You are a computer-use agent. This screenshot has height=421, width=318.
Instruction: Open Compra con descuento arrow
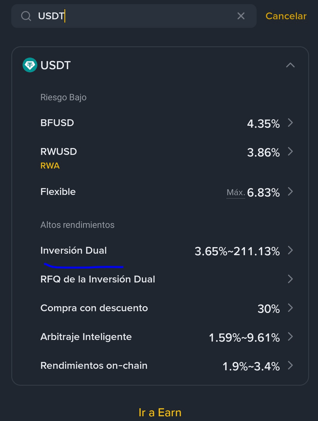pos(290,308)
